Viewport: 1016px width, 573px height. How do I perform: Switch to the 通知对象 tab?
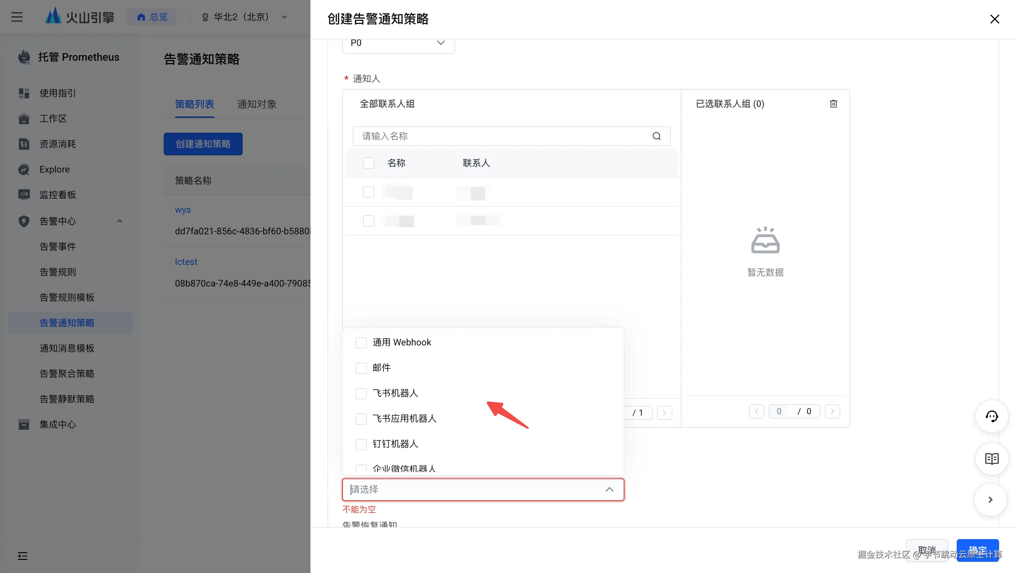point(256,104)
